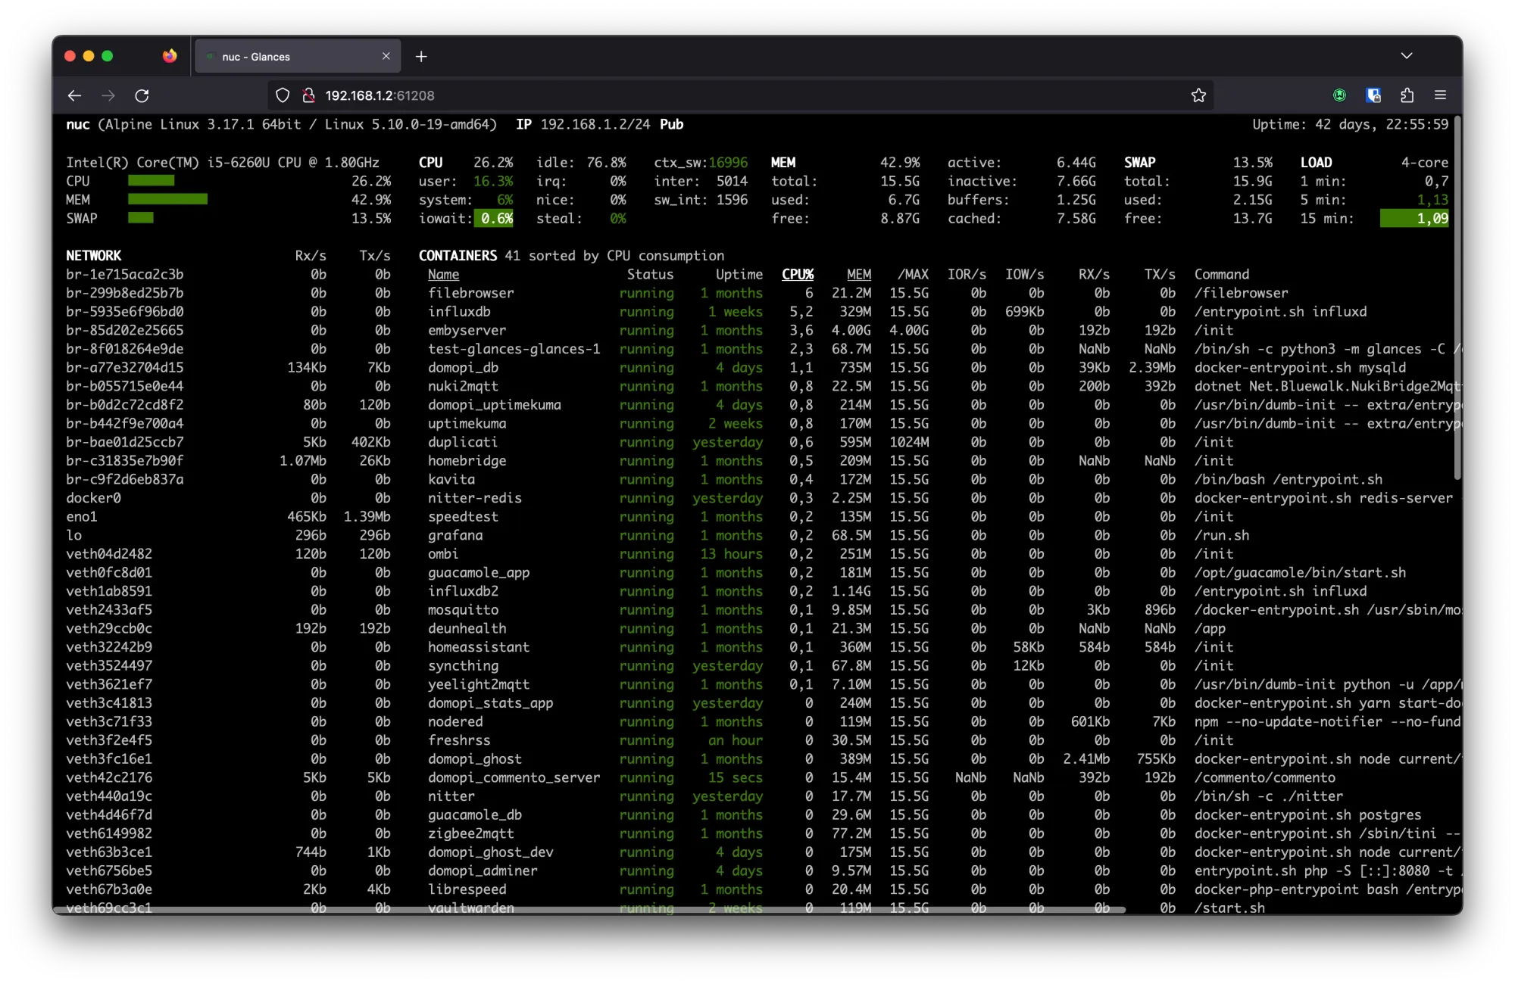Close the nuc - Glances tab
1515x984 pixels.
[x=386, y=56]
